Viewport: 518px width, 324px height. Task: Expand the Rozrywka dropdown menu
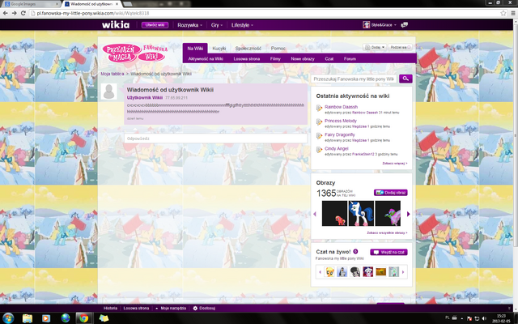pyautogui.click(x=190, y=25)
